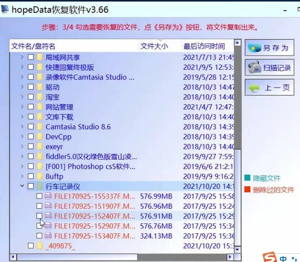Check the box for FILE170925-152407F video

pyautogui.click(x=40, y=216)
